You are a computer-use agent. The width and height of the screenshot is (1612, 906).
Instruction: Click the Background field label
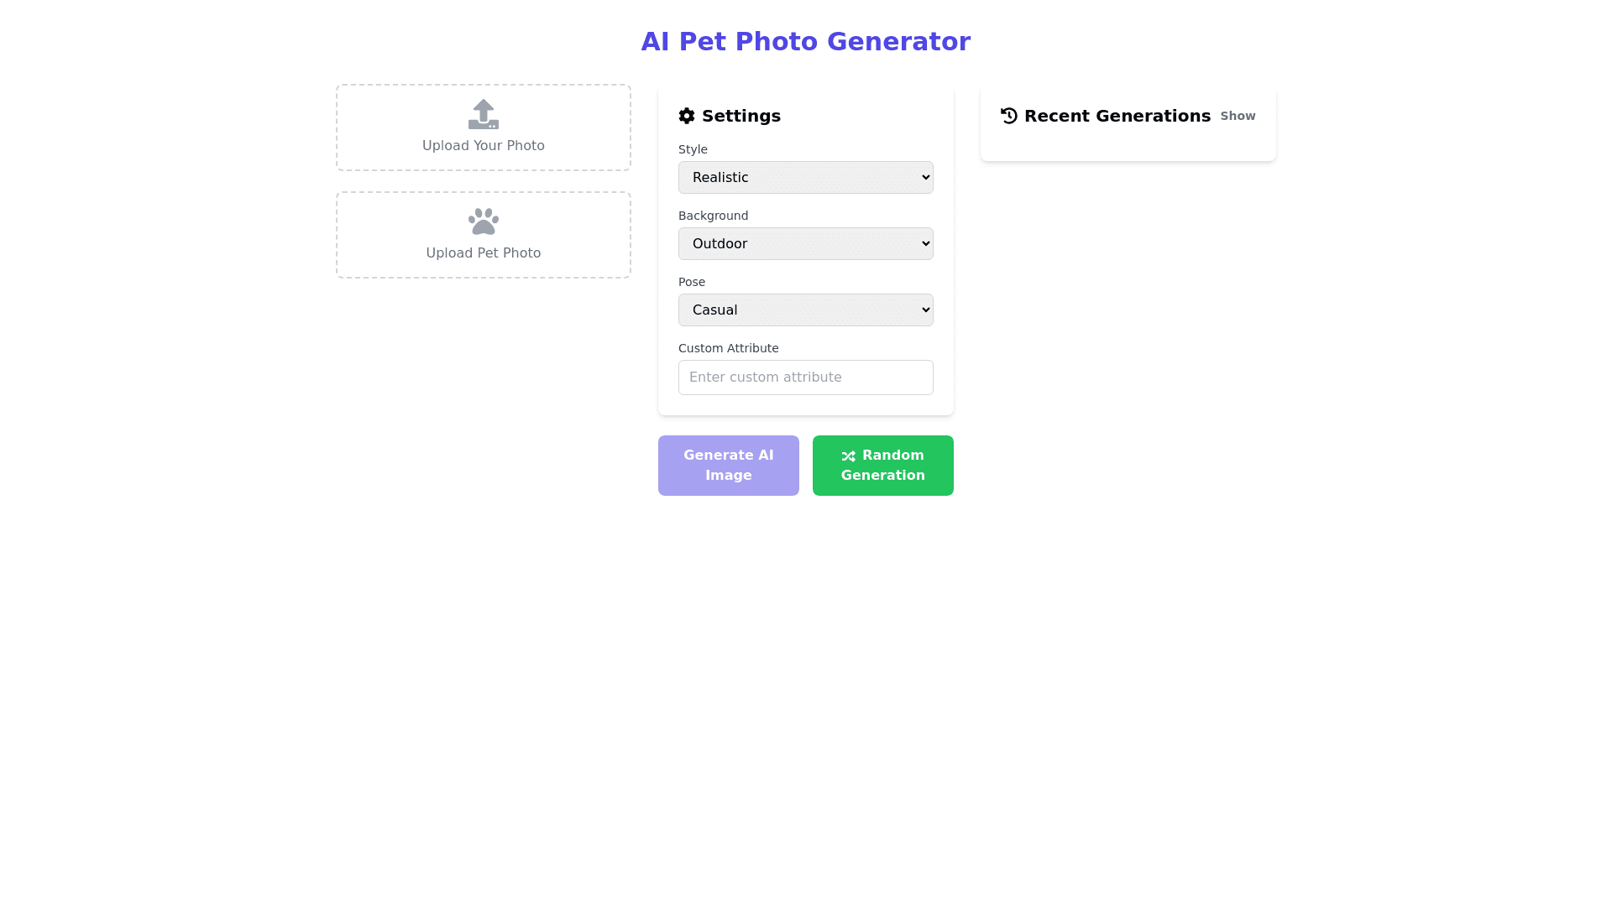pyautogui.click(x=713, y=216)
